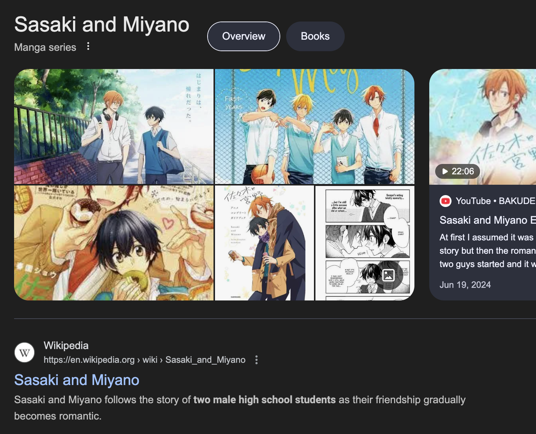Click the Sasaki and Miyano panel heading
This screenshot has height=434, width=536.
[102, 24]
